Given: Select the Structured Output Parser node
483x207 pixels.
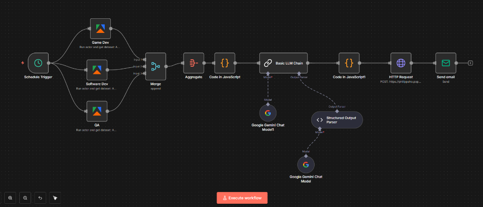Looking at the screenshot, I should (x=337, y=120).
